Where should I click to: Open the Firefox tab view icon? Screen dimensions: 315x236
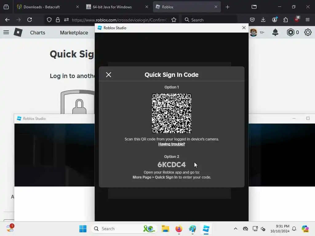(254, 7)
